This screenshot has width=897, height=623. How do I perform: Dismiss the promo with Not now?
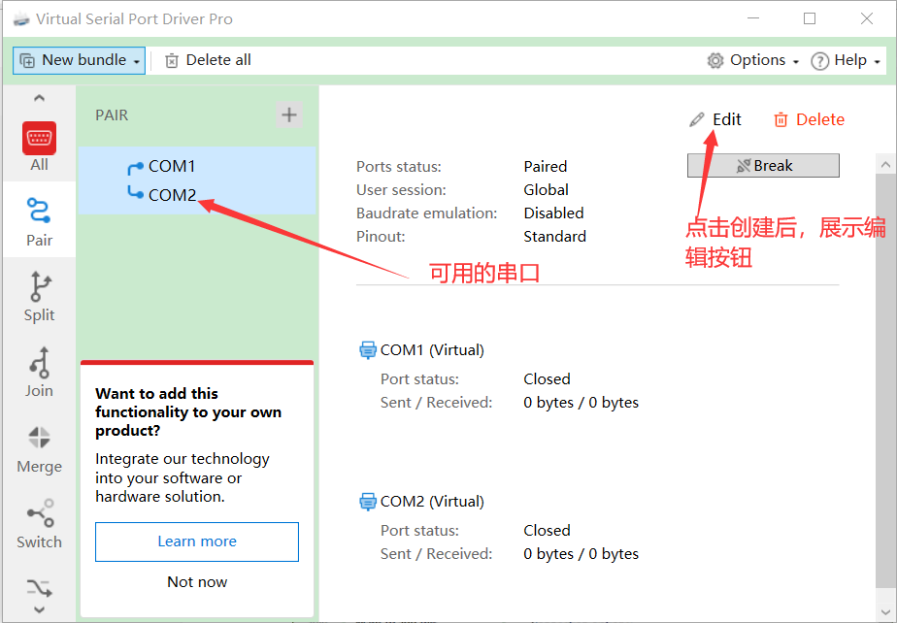(x=197, y=582)
